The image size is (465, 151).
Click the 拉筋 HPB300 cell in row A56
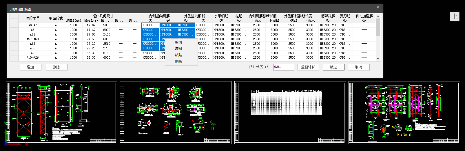click(239, 49)
